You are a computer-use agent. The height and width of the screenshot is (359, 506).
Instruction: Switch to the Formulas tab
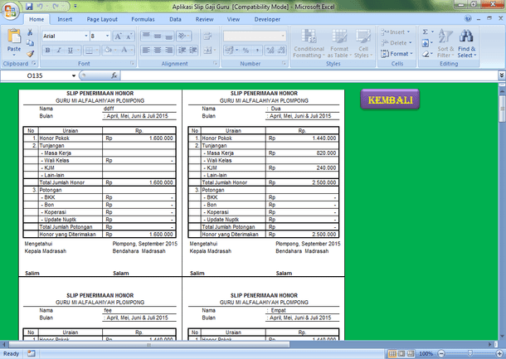click(143, 19)
